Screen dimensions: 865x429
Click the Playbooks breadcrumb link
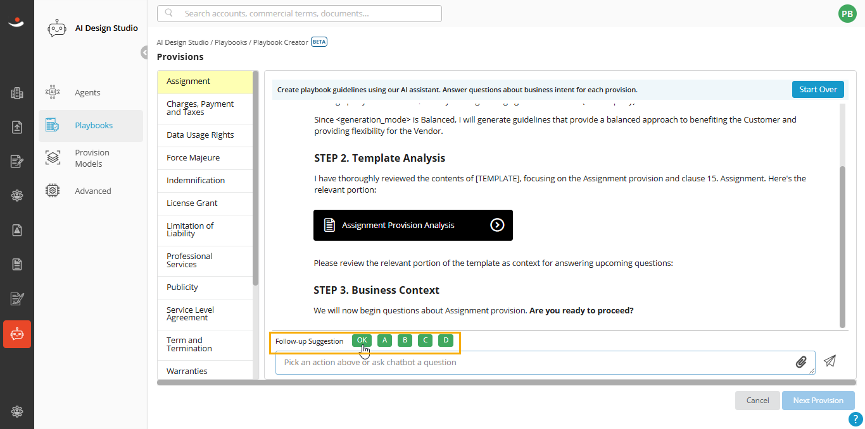231,42
